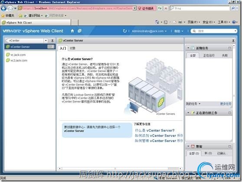
Task: Open the Favorites star button
Action: (x=8, y=16)
